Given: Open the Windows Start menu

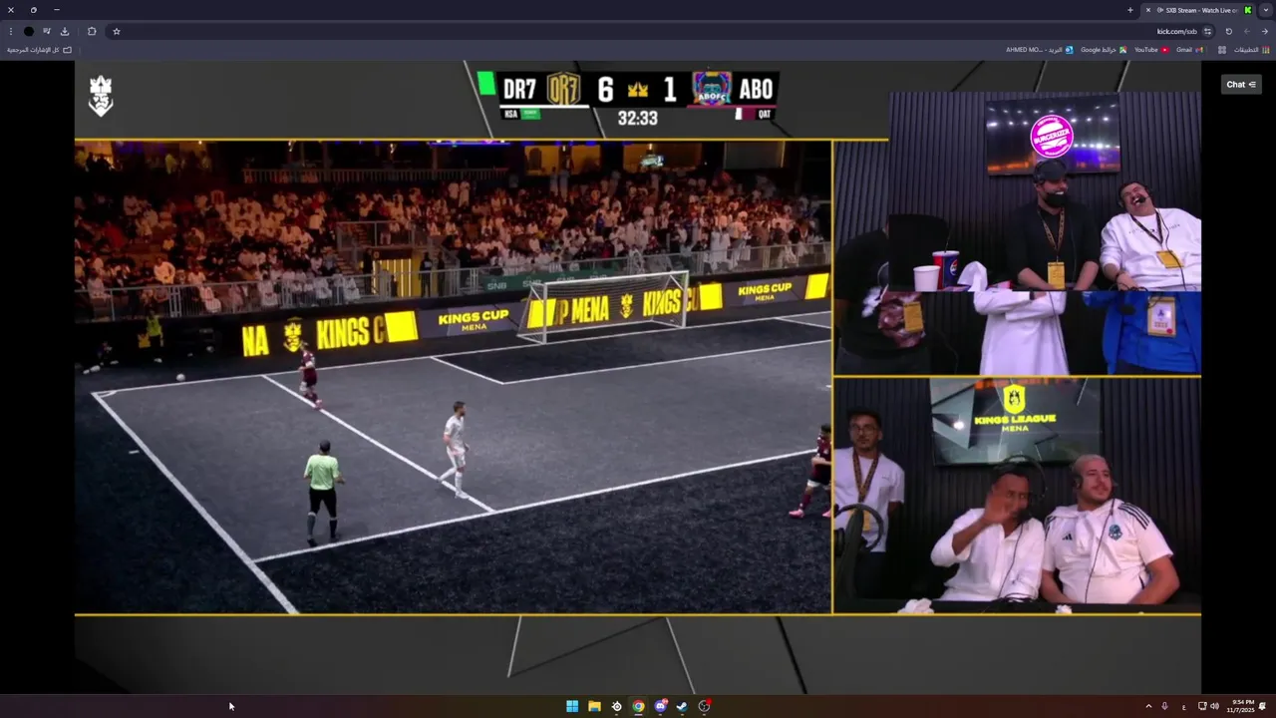Looking at the screenshot, I should [x=572, y=706].
